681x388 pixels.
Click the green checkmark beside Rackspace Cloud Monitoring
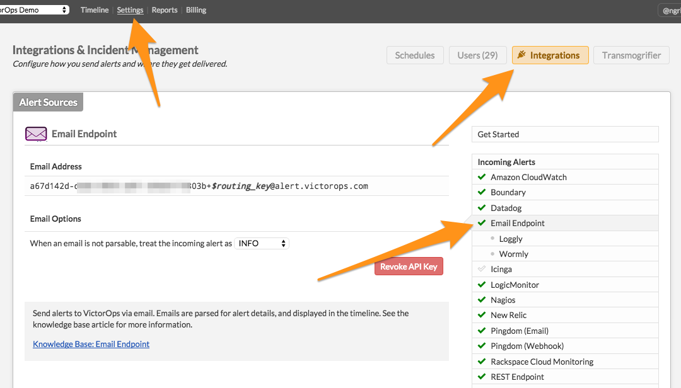tap(482, 361)
